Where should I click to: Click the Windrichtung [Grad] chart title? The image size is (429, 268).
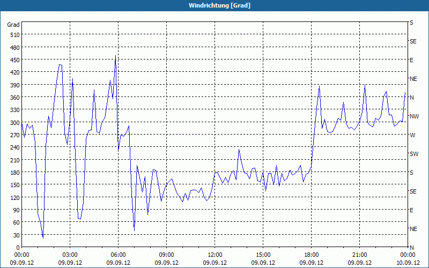[x=219, y=5]
